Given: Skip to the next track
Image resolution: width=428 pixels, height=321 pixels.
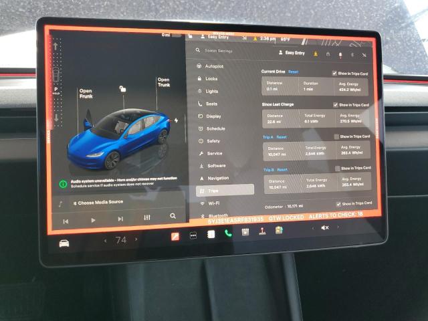Looking at the screenshot, I should point(120,219).
